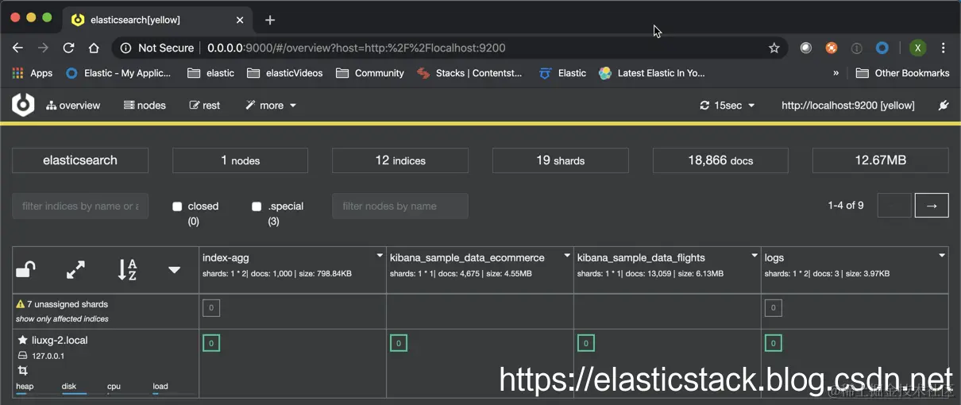Toggle the closed indices checkbox

177,206
